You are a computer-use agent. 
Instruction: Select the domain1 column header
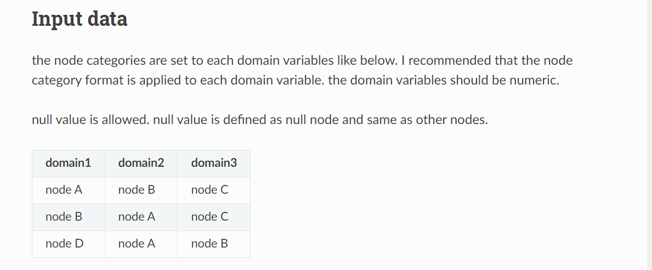point(68,163)
